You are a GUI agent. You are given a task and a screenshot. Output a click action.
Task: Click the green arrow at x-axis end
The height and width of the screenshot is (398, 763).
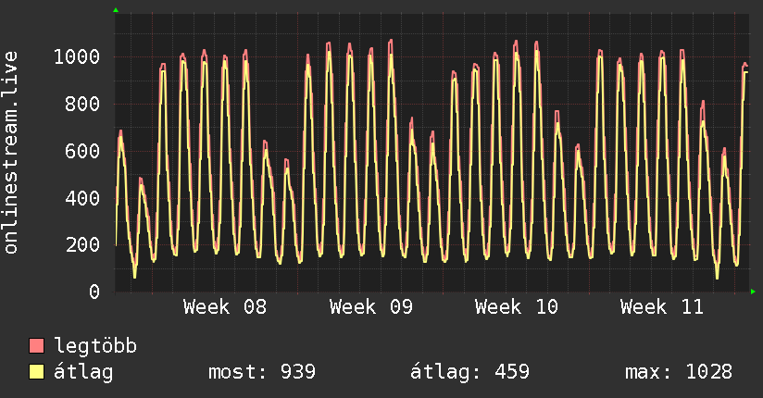click(754, 292)
